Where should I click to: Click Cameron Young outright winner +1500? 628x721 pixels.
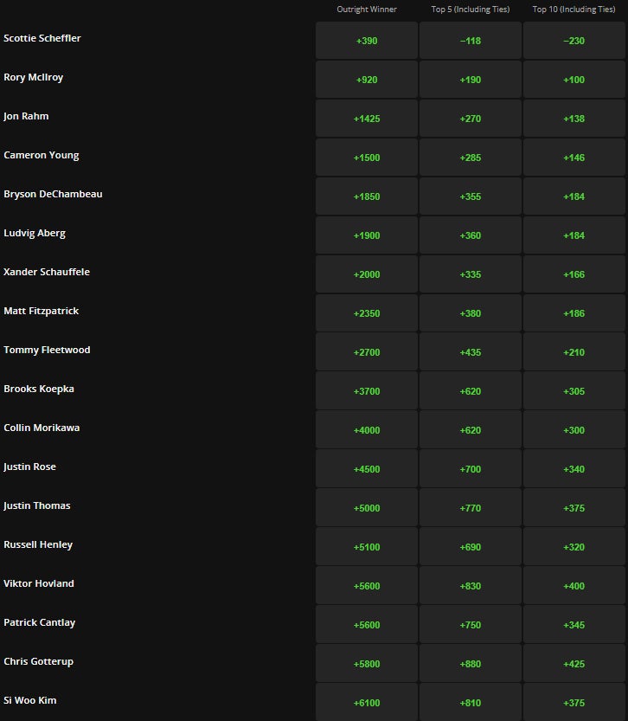[367, 158]
